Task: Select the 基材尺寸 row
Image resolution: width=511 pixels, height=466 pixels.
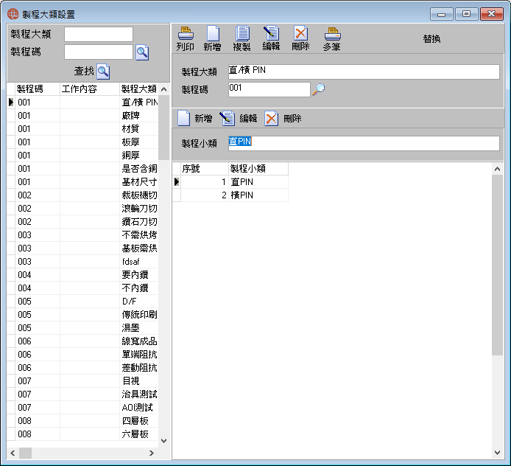Action: 82,182
